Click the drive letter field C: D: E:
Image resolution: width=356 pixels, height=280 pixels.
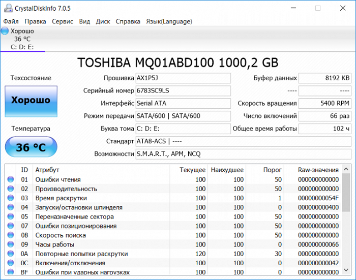point(183,129)
